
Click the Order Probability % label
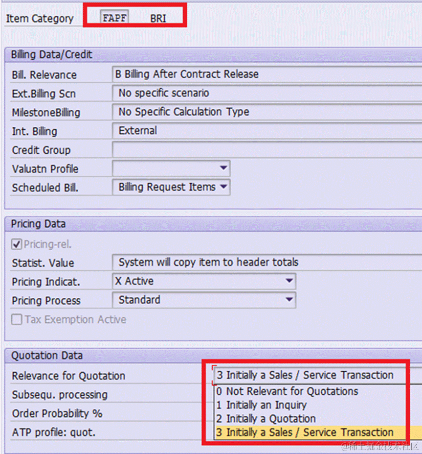tap(57, 413)
